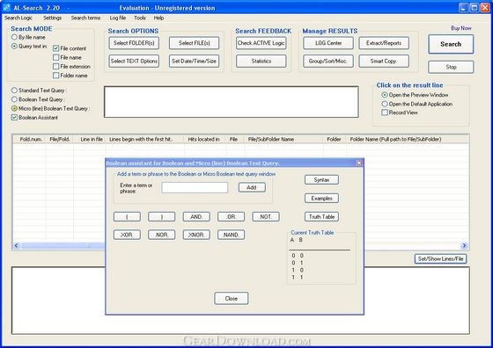Image resolution: width=493 pixels, height=348 pixels.
Task: Insert the .XOR. operator
Action: [x=127, y=235]
